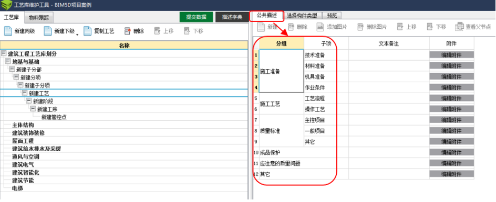Click the green cube app logo
This screenshot has height=202, width=496.
[x=6, y=5]
